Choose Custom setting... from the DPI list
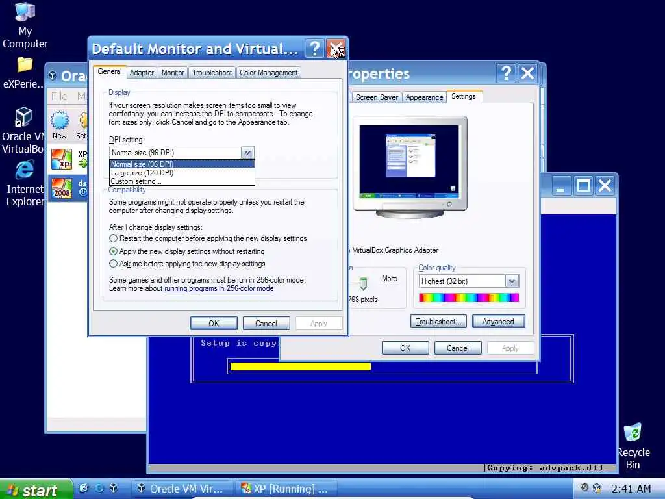Image resolution: width=665 pixels, height=499 pixels. coord(182,181)
